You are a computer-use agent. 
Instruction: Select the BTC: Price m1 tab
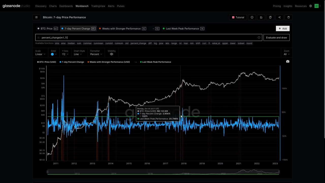coord(47,28)
